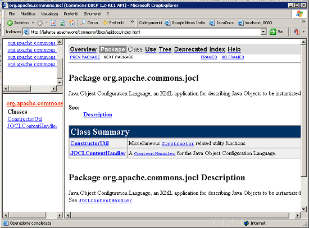Open the Use navigation link

click(151, 49)
